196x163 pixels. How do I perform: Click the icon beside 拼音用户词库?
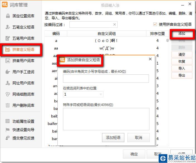pos(8,61)
